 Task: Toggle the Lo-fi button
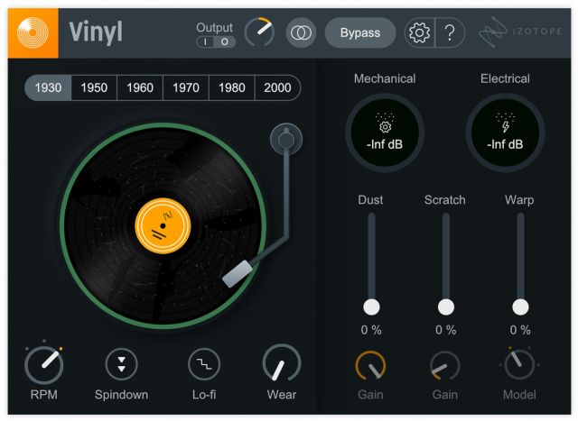[x=204, y=364]
